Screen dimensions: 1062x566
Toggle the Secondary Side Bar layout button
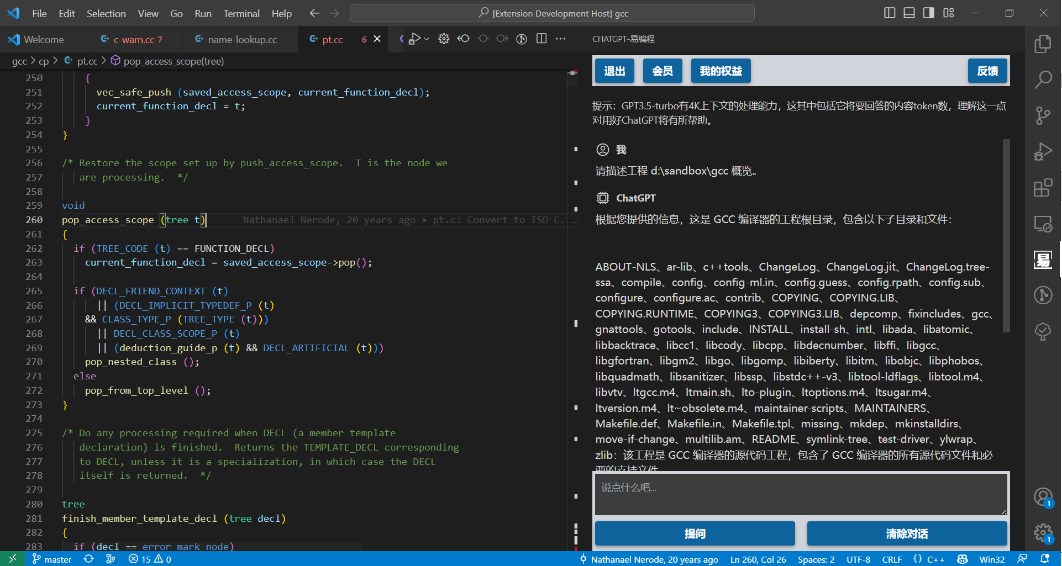coord(928,13)
